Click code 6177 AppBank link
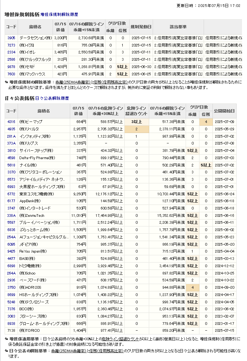 [11, 201]
